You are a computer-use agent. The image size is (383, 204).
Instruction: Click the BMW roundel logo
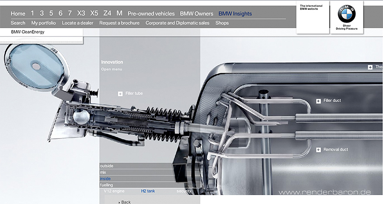coord(346,14)
